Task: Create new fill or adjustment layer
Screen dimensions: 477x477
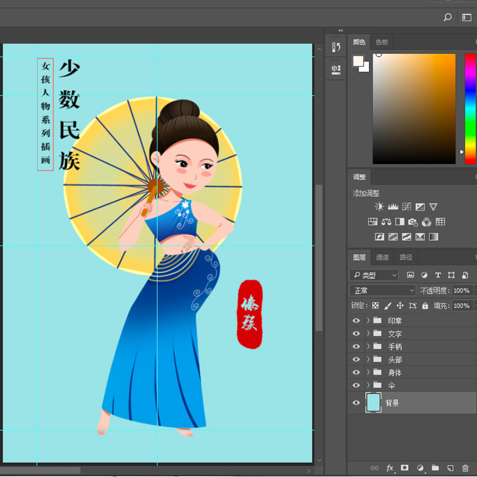Action: tap(420, 468)
